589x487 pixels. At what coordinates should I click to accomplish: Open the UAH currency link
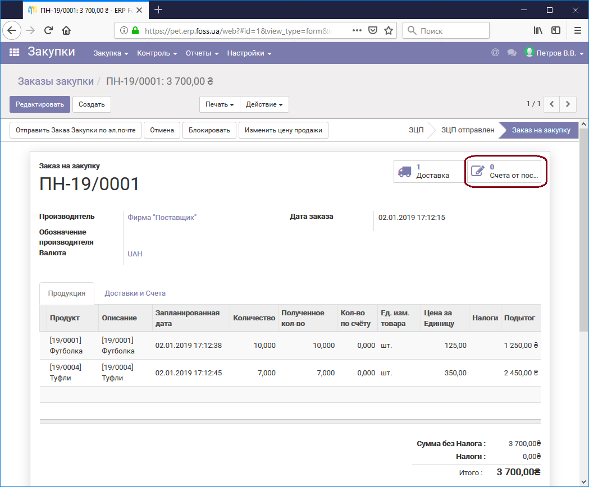click(135, 254)
